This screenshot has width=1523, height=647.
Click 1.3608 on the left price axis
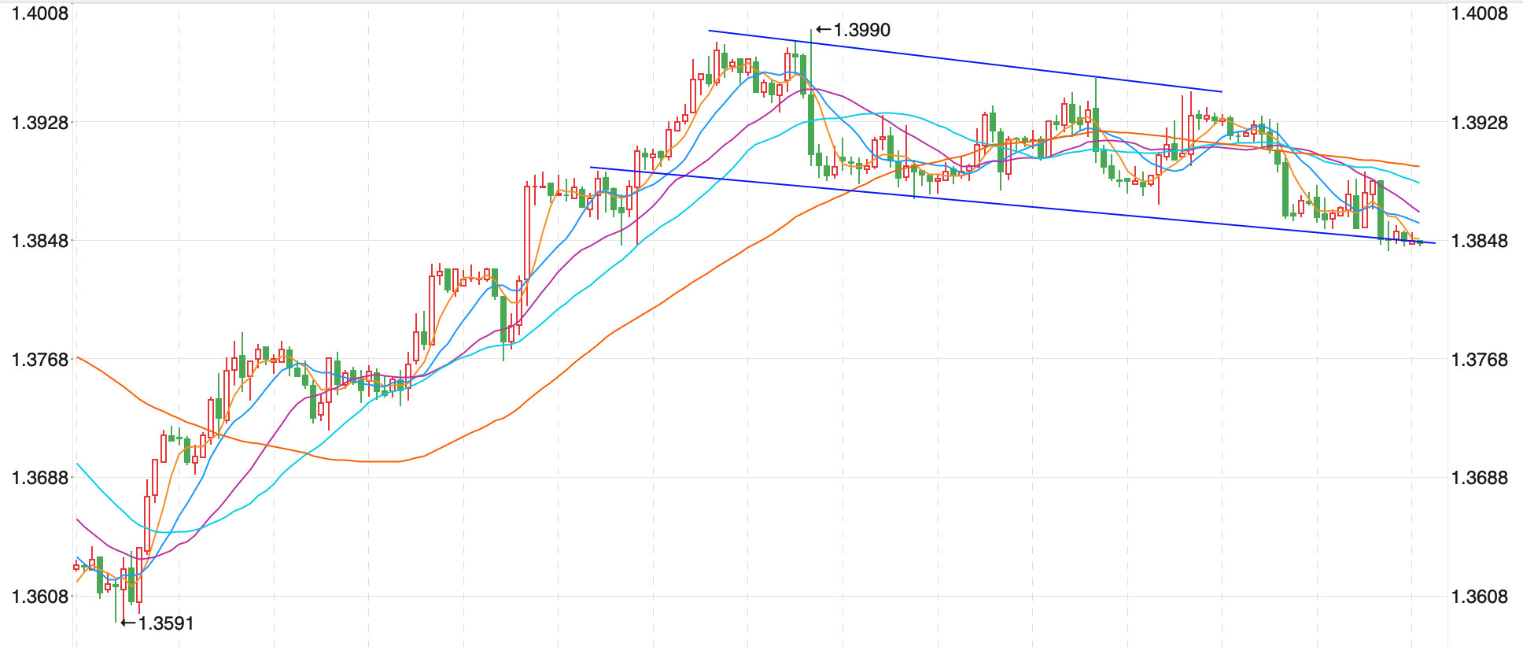[x=39, y=597]
